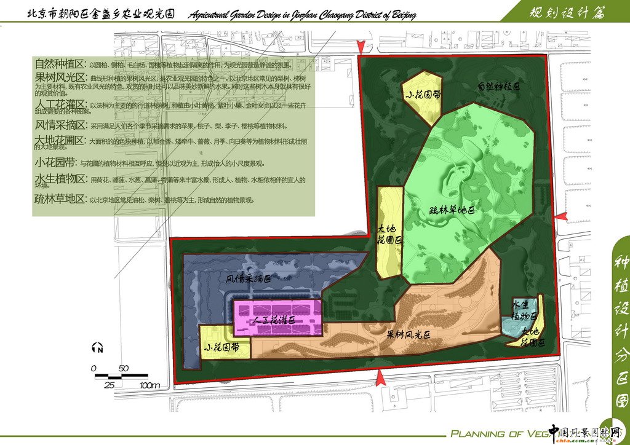Image resolution: width=630 pixels, height=445 pixels.
Task: Click the 疏林草地区 legend heading
Action: [61, 199]
